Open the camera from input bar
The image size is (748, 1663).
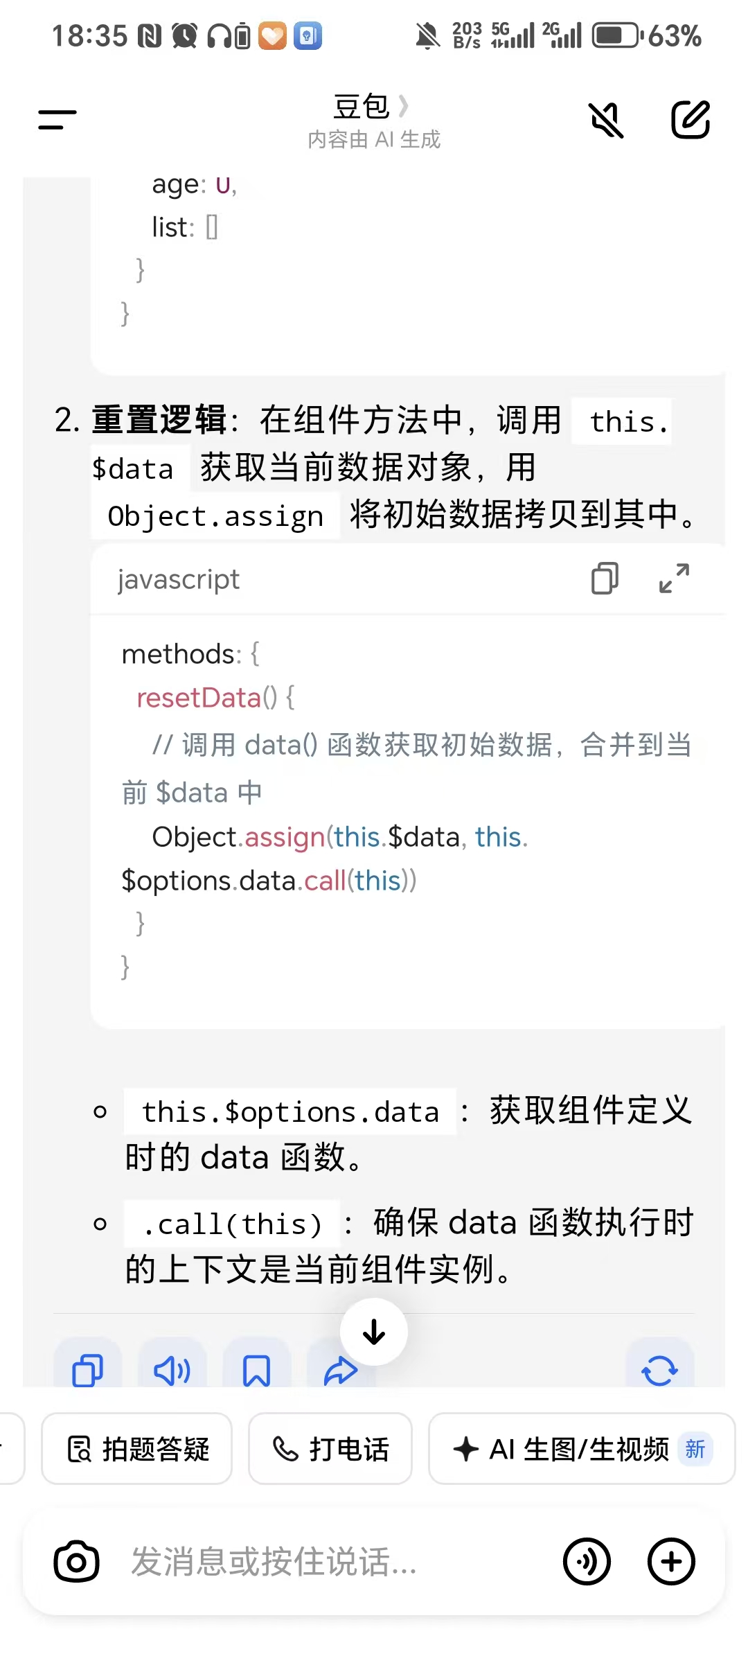pos(76,1562)
